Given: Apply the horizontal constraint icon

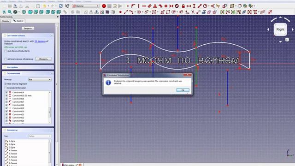Looking at the screenshot, I should tap(144, 6).
